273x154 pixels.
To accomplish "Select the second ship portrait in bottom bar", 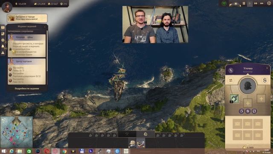I will pyautogui.click(x=141, y=143).
